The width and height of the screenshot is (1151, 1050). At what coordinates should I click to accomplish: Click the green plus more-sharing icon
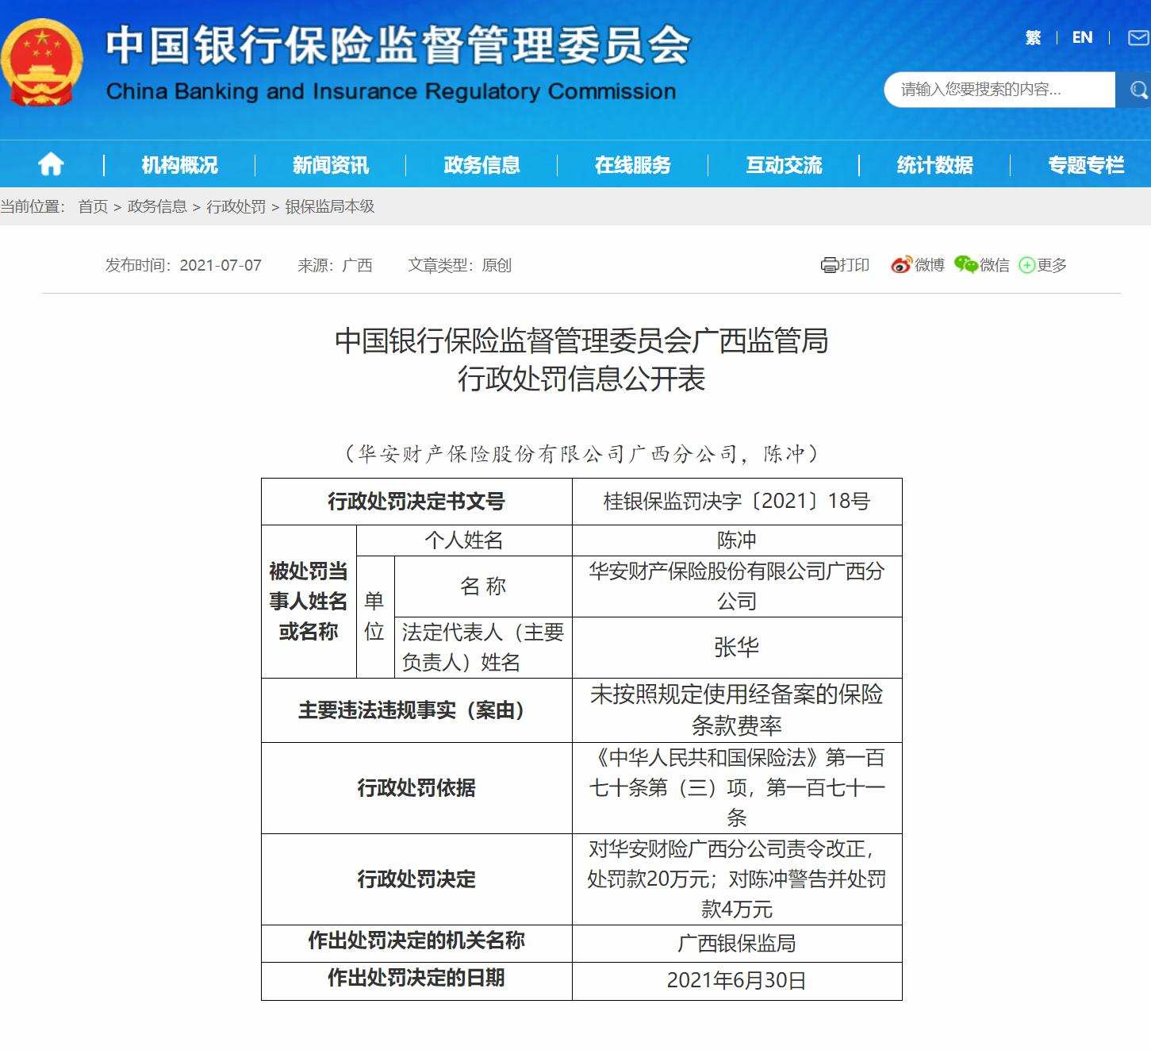click(1027, 265)
